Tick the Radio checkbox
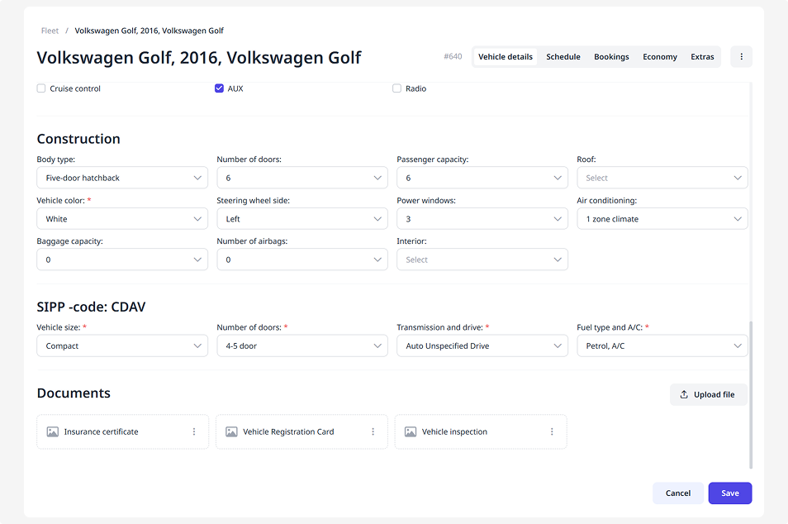Image resolution: width=788 pixels, height=524 pixels. point(397,88)
